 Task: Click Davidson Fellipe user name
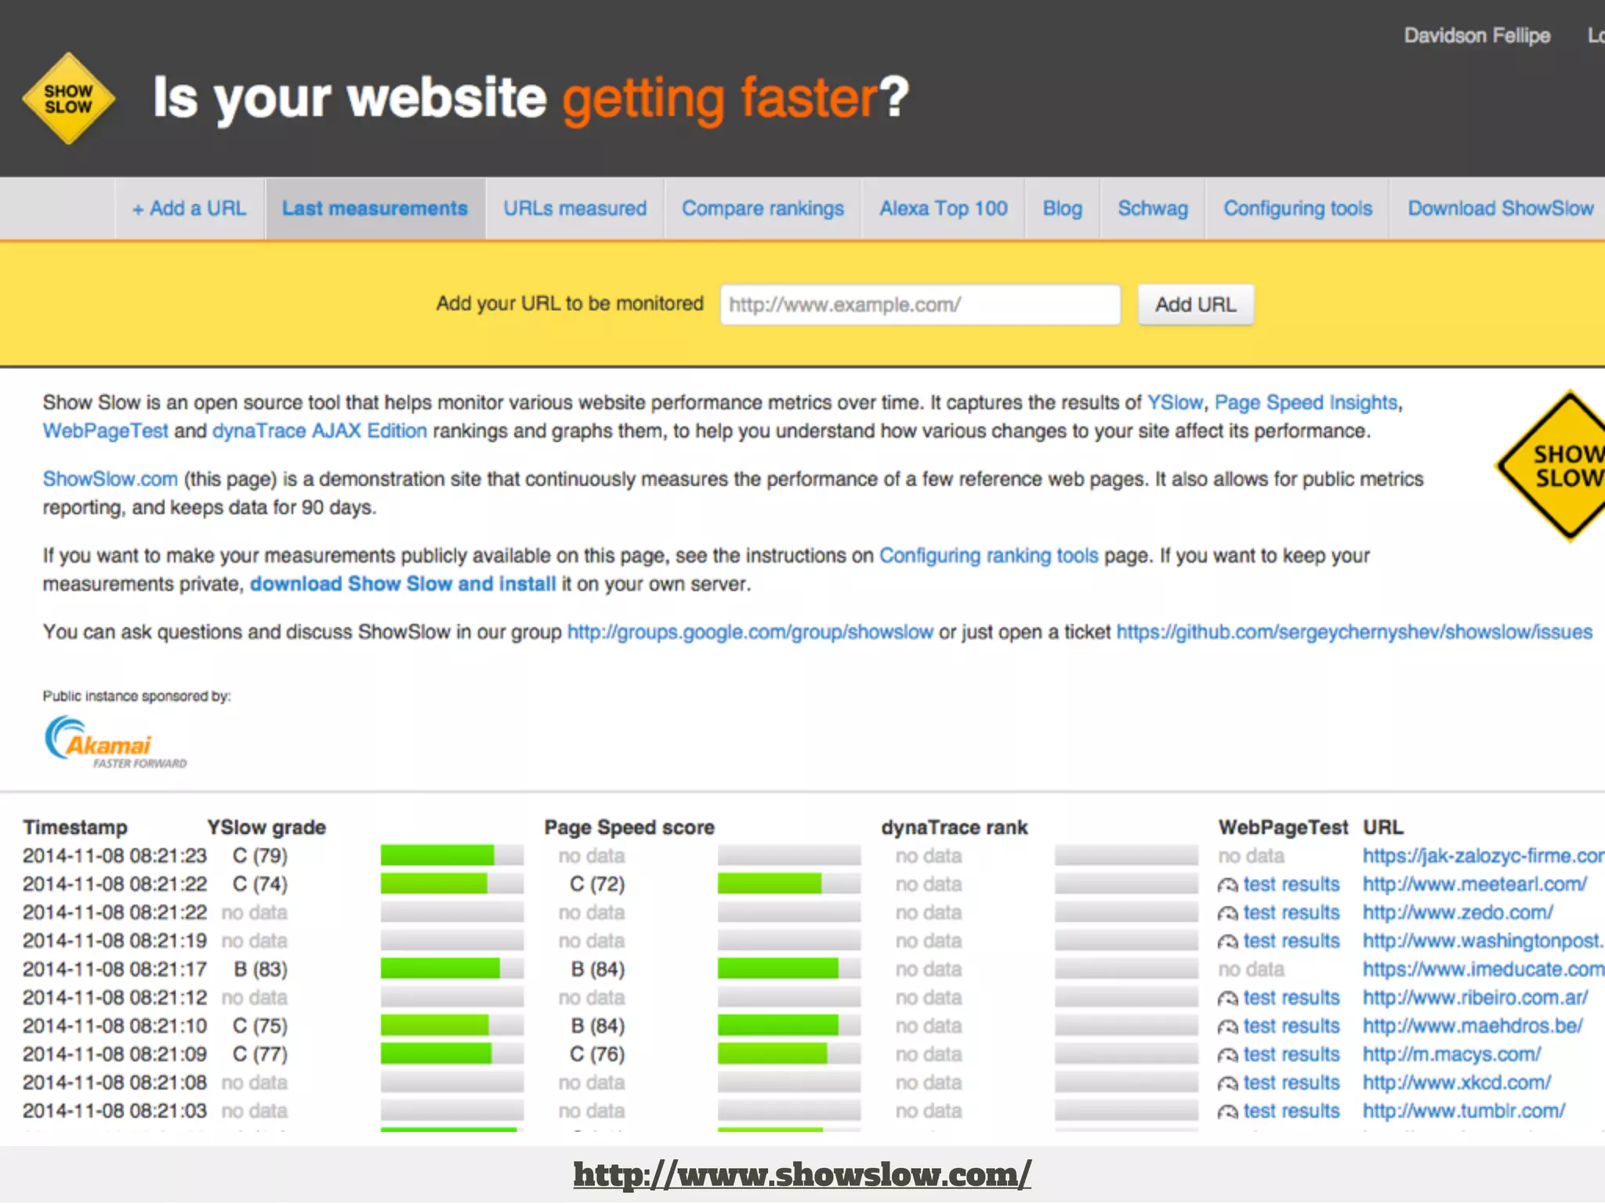(1477, 35)
